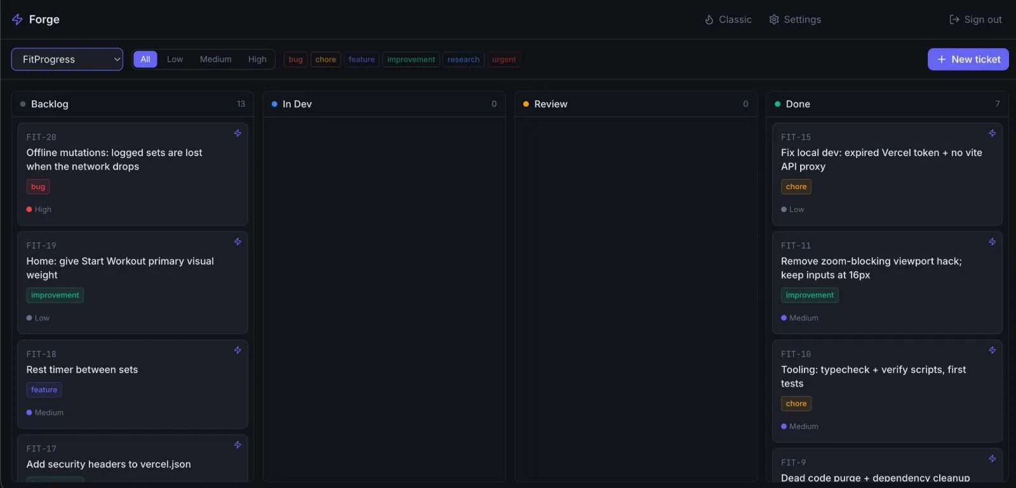
Task: Toggle the feature label filter
Action: click(361, 60)
